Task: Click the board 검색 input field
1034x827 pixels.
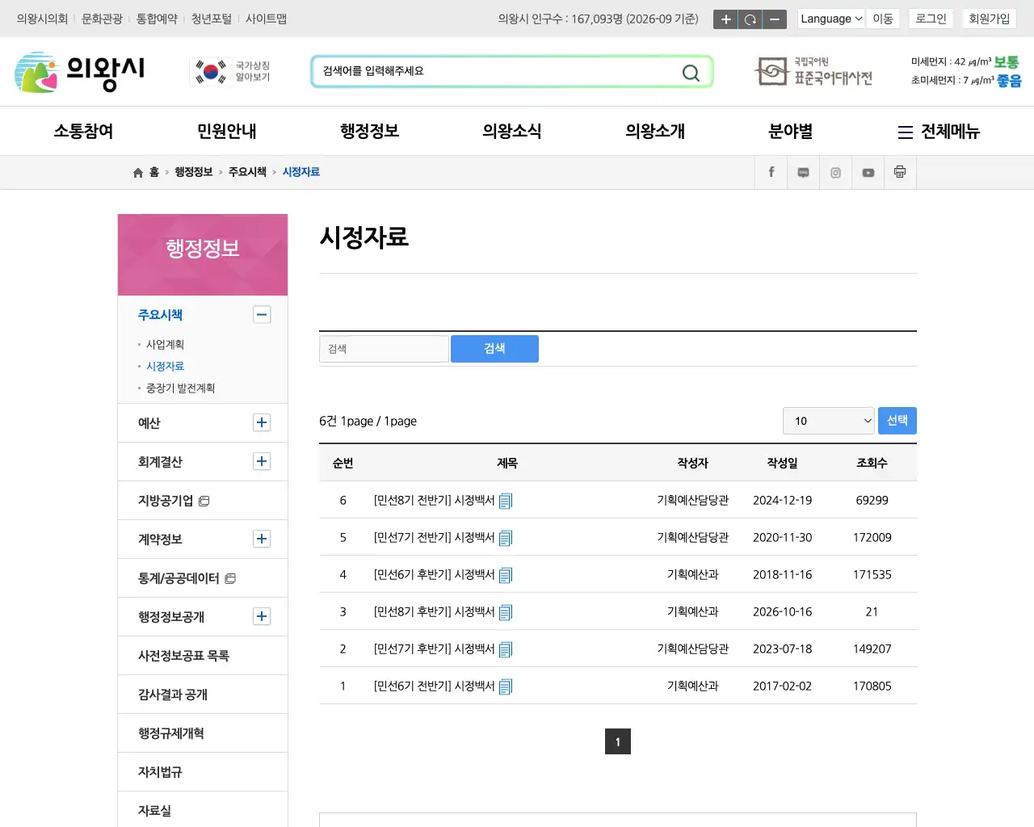Action: pyautogui.click(x=384, y=349)
